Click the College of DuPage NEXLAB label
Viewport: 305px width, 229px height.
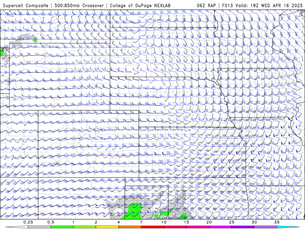coord(140,5)
